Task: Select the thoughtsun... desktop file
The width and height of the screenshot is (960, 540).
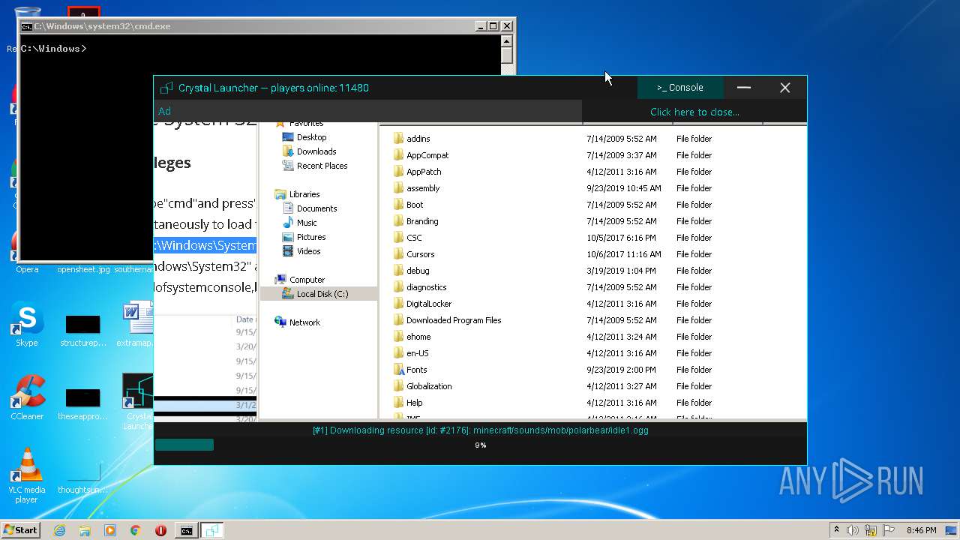Action: pos(83,477)
